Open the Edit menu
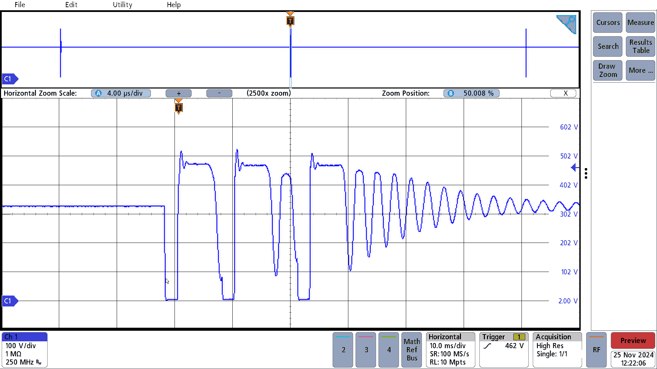 pos(71,5)
